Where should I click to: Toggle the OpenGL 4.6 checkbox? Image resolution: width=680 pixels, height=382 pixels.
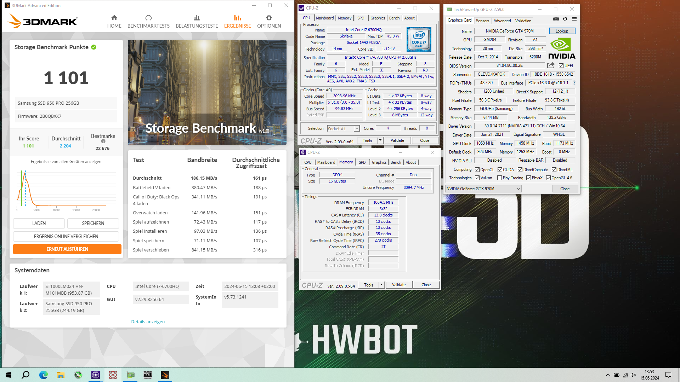[548, 178]
